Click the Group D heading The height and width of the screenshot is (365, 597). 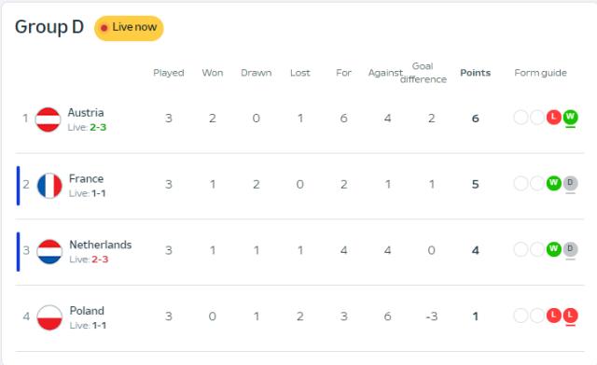click(x=49, y=27)
